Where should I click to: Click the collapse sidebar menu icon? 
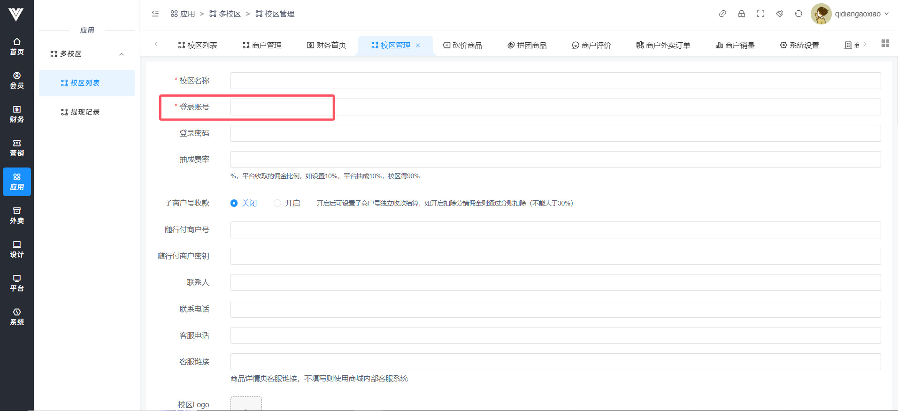pos(155,14)
